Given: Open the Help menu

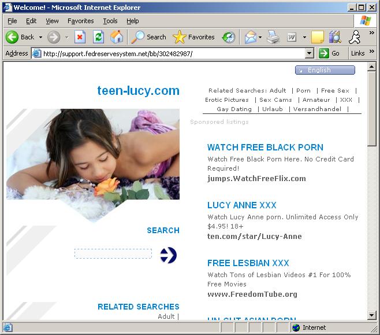Looking at the screenshot, I should 133,21.
